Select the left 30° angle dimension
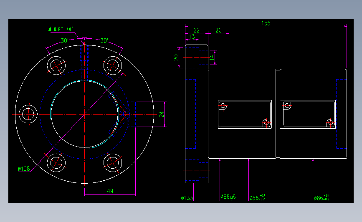 65,41
